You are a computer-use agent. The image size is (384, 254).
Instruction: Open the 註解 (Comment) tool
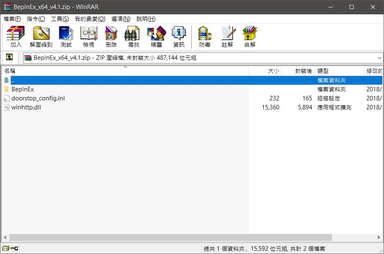[x=227, y=36]
